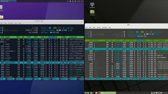Click the power icon beside the bell

click(73, 1)
